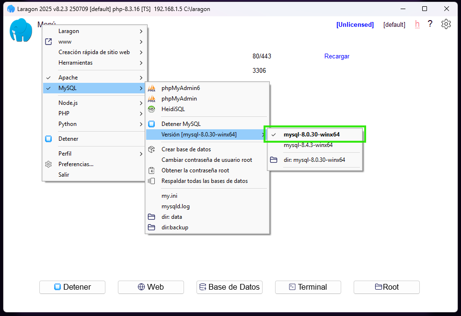Click the pink 'h' icon
This screenshot has height=316, width=461.
pyautogui.click(x=417, y=24)
